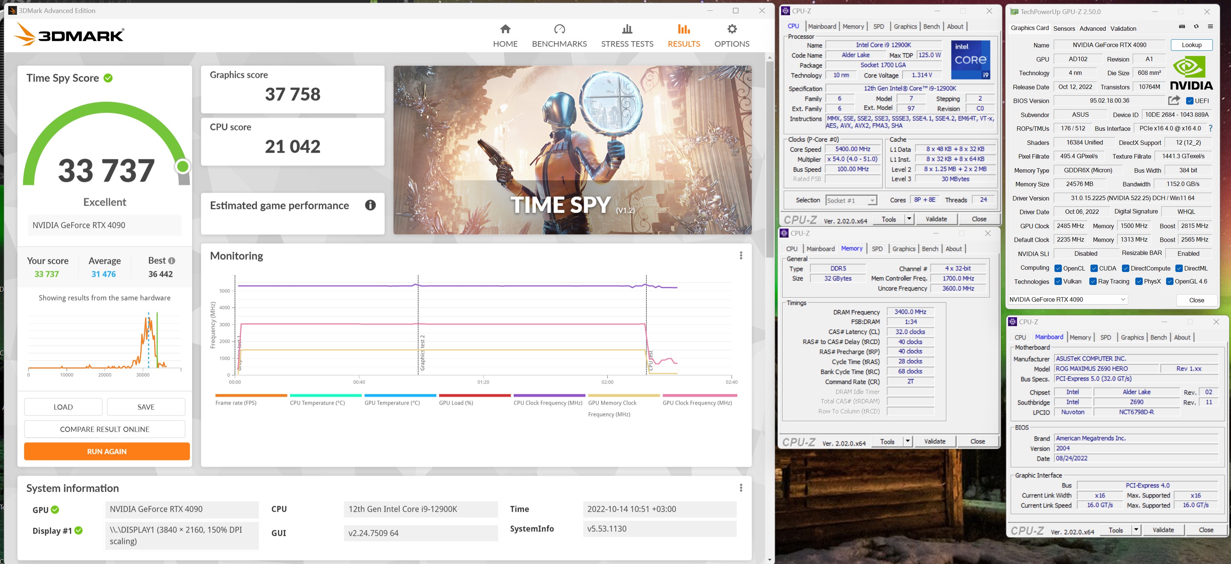This screenshot has height=564, width=1231.
Task: Click the Lookup button in GPU-Z
Action: (x=1191, y=45)
